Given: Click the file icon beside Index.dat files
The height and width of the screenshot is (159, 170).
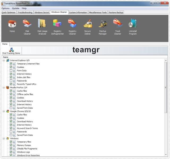Looking at the screenshot, I should 14,78.
